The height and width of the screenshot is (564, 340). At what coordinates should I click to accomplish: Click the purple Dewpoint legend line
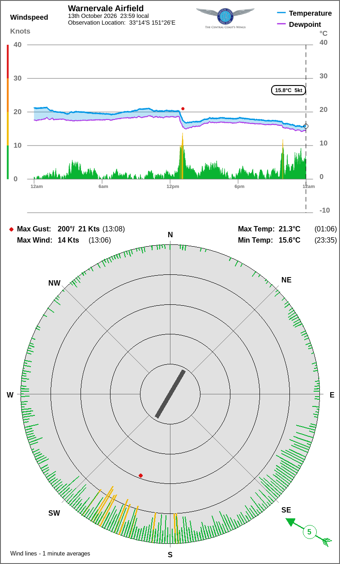[x=281, y=24]
